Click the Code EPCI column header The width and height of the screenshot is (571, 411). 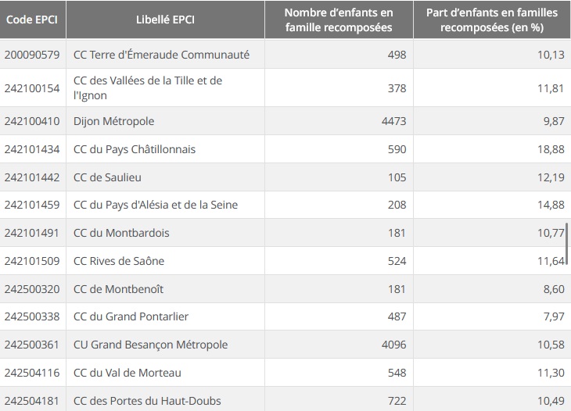pos(33,20)
